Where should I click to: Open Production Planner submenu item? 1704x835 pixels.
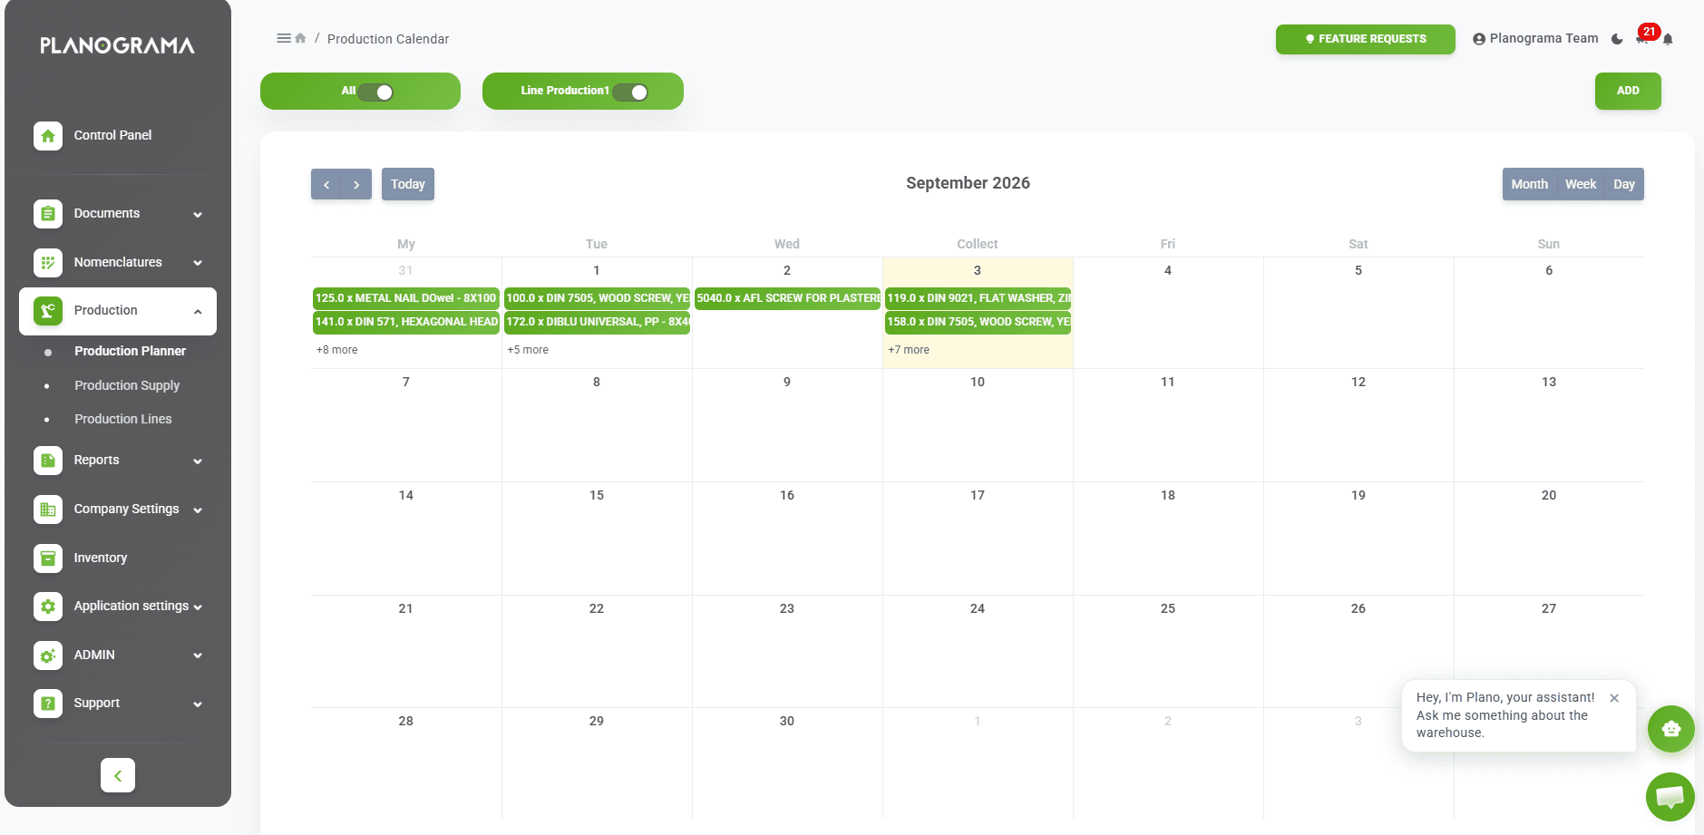[x=130, y=351]
